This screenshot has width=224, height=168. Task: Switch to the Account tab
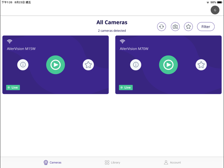click(172, 162)
